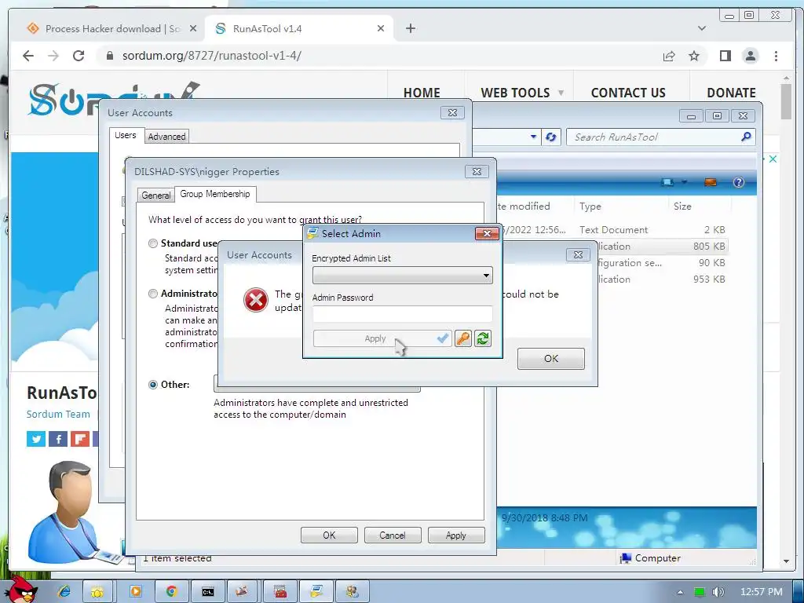Click the Chrome reload page icon
The image size is (804, 603).
point(79,56)
